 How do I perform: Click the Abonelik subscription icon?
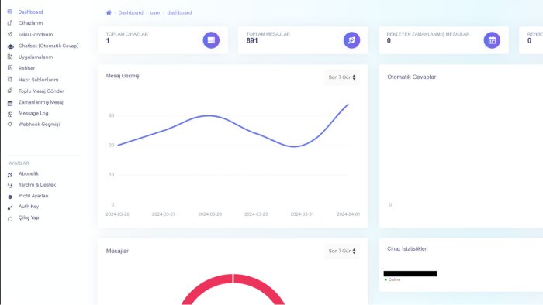[x=9, y=174]
